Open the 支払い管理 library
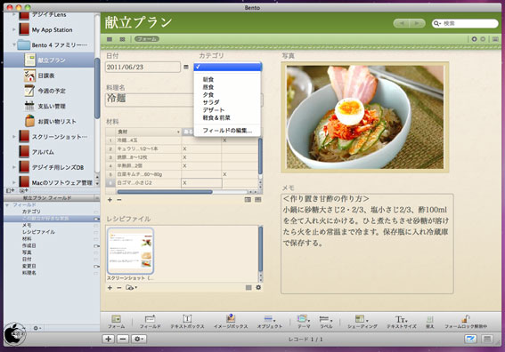Image resolution: width=505 pixels, height=352 pixels. click(x=52, y=106)
